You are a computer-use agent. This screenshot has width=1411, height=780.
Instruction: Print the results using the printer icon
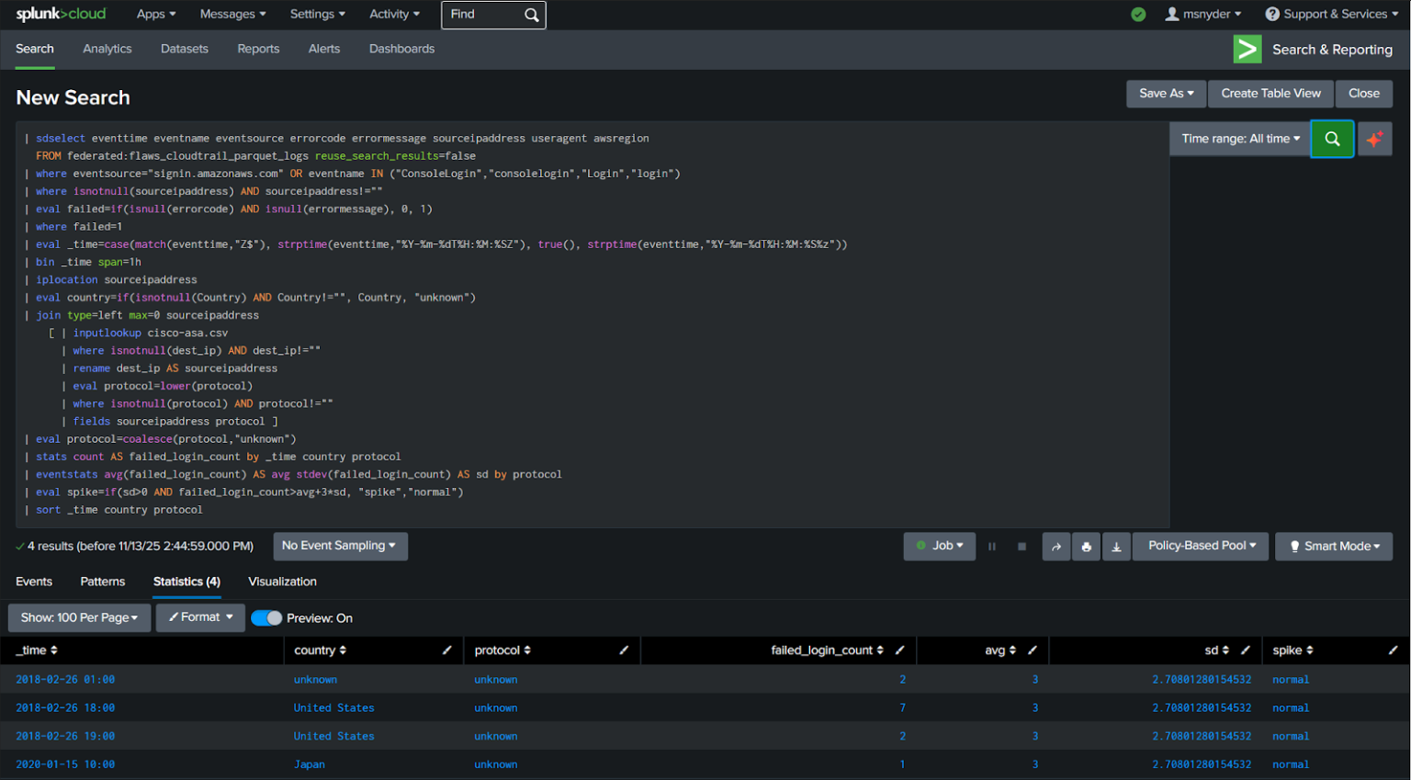tap(1086, 547)
